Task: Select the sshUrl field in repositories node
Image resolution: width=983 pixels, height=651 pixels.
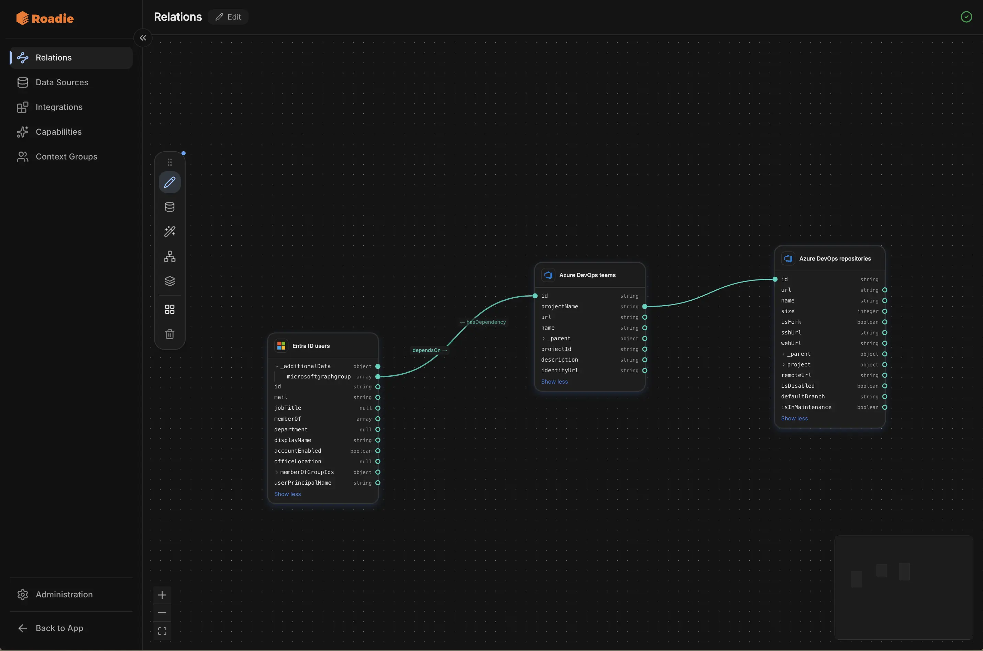Action: click(830, 333)
